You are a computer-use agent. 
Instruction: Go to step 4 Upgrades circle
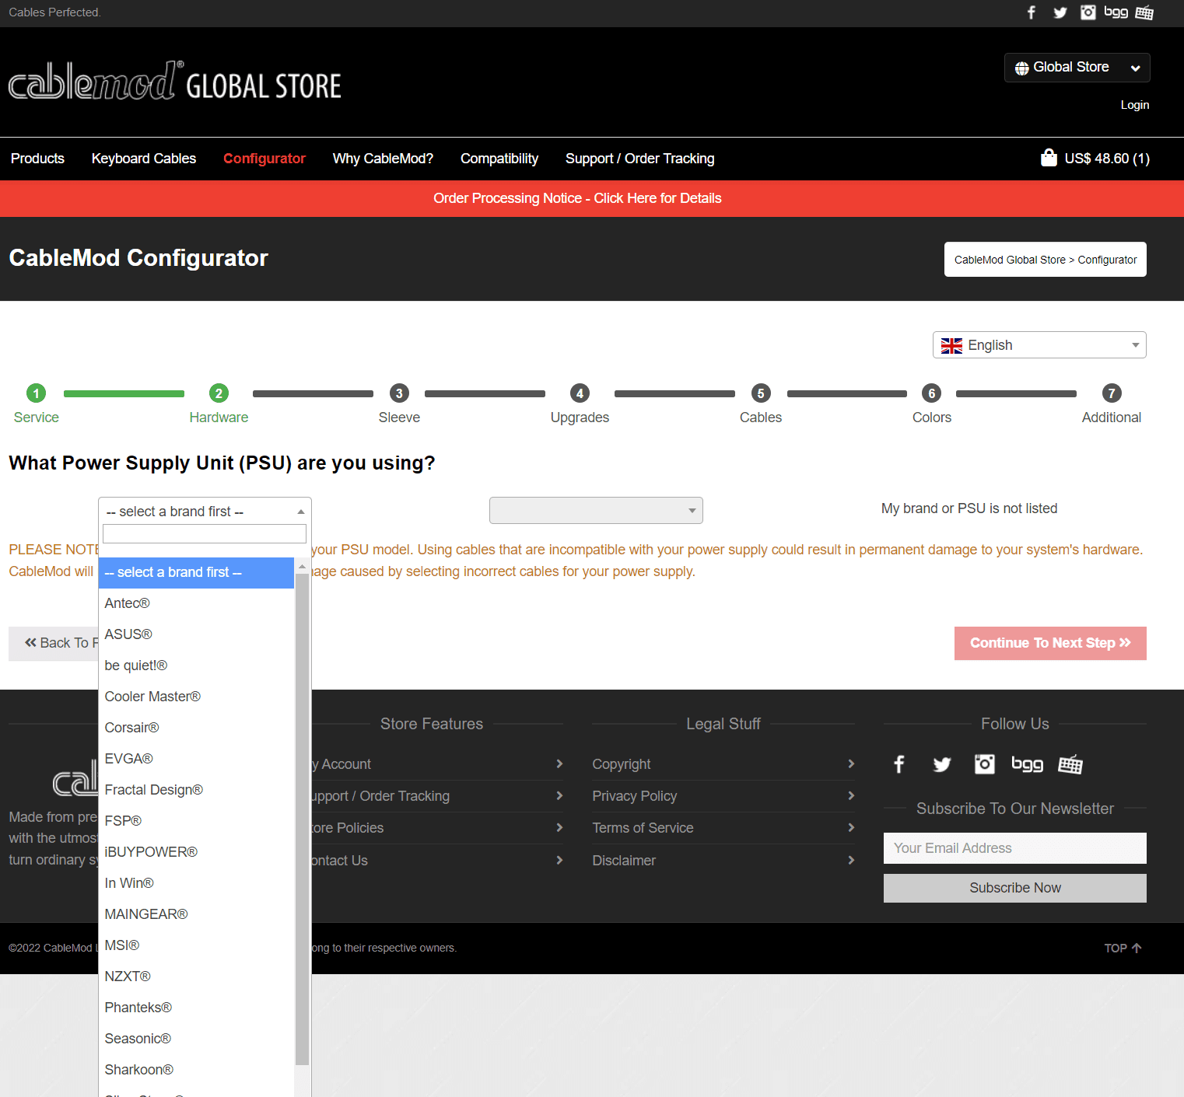580,393
